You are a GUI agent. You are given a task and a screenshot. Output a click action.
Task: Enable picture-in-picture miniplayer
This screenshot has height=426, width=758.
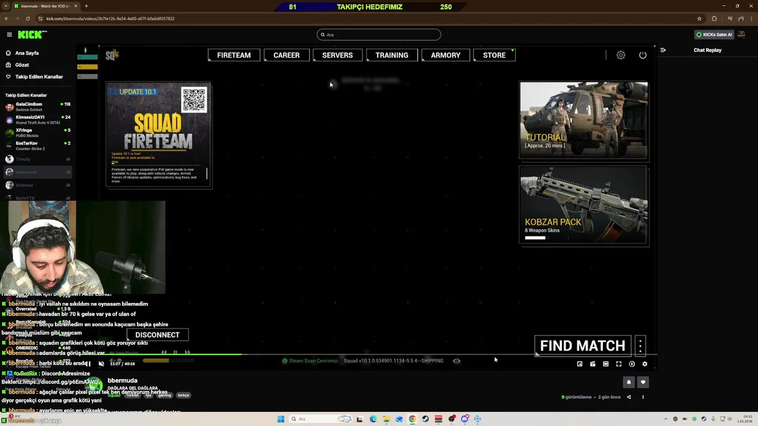pyautogui.click(x=580, y=364)
